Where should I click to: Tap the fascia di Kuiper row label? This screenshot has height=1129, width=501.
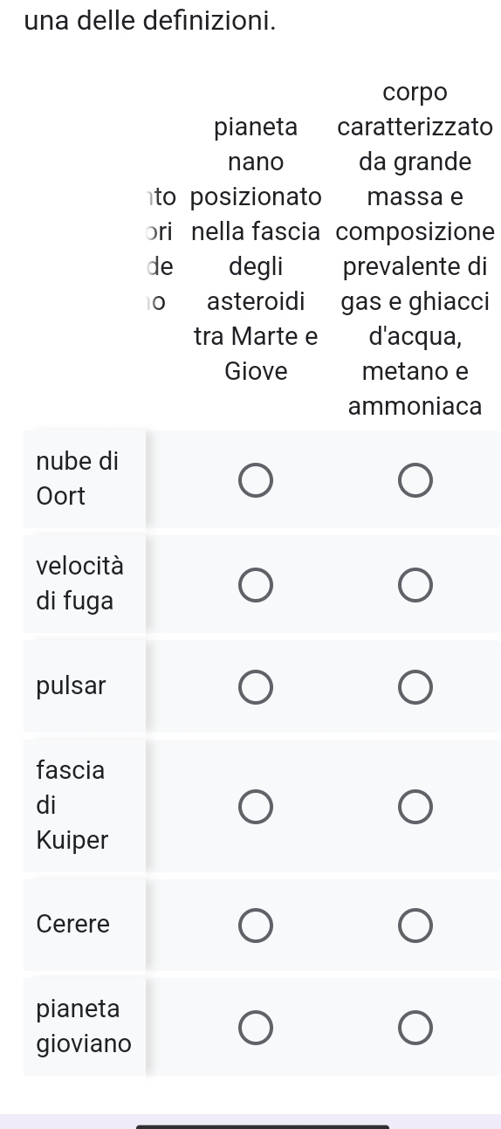click(72, 805)
